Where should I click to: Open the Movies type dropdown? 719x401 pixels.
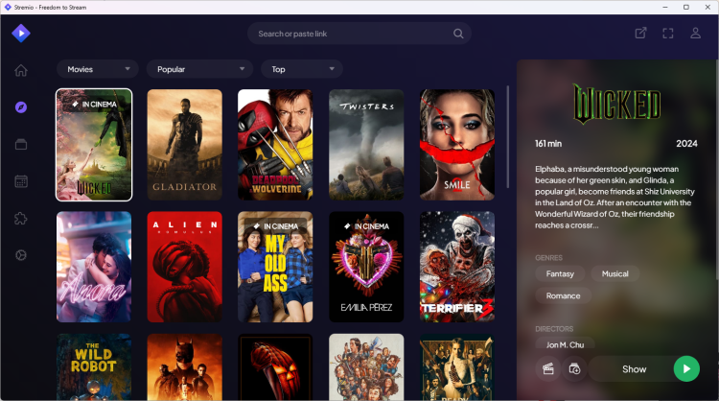coord(98,69)
